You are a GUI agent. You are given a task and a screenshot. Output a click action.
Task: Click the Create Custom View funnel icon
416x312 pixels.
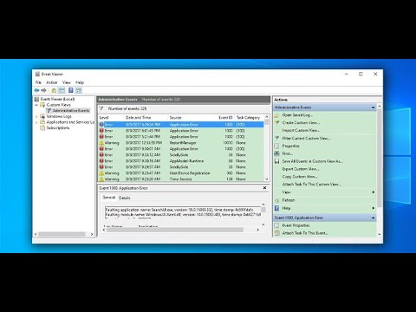[x=276, y=123]
